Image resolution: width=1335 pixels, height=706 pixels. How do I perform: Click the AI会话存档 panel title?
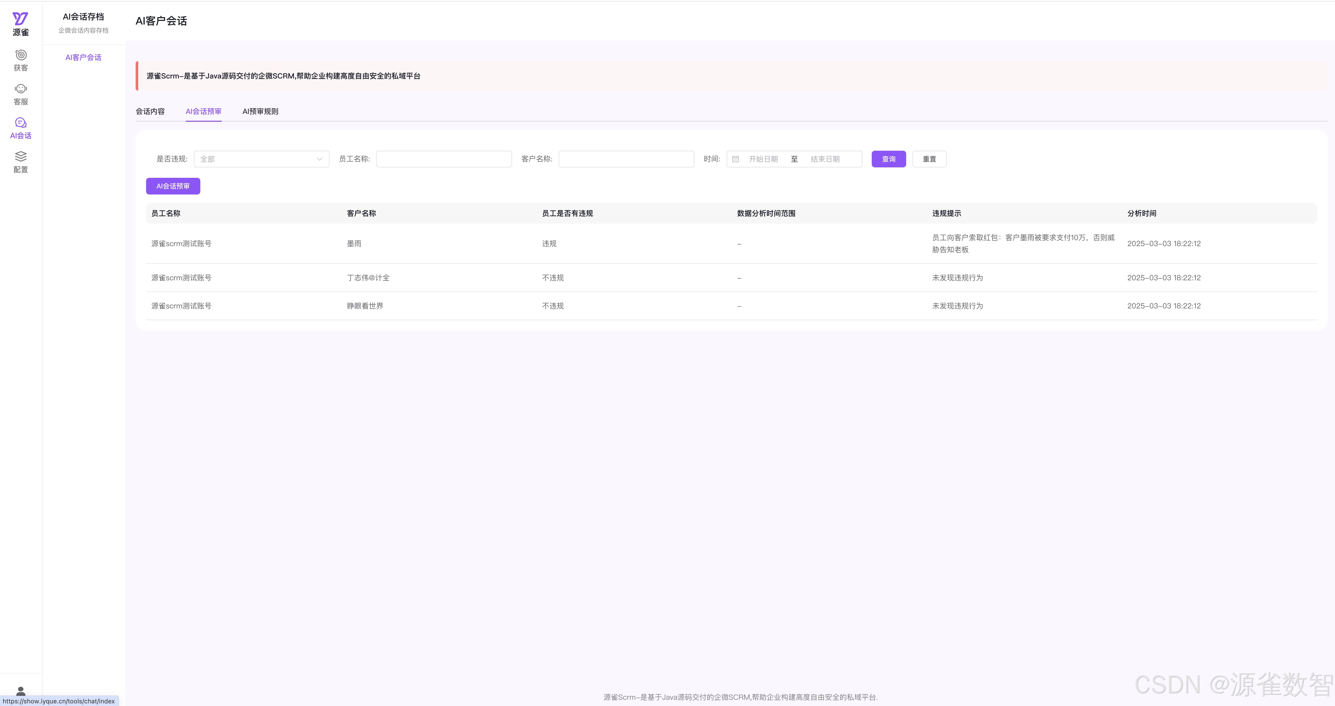click(x=83, y=17)
